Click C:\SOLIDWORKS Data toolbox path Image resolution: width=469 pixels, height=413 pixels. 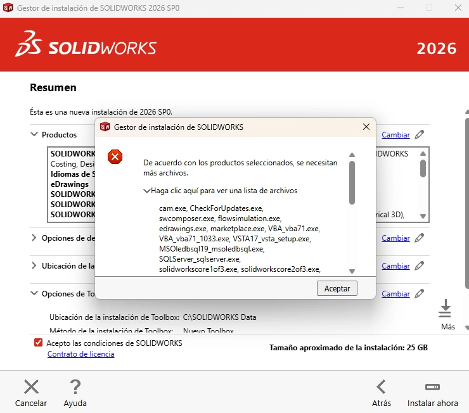point(219,317)
